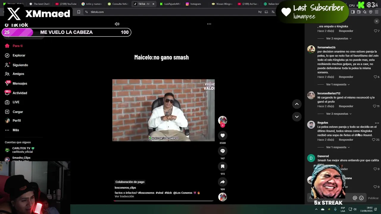Toggle video mute speaker icon
Image resolution: width=381 pixels, height=214 pixels.
tap(117, 24)
